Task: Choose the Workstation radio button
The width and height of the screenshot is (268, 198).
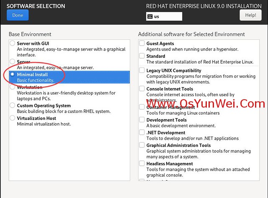Action: pos(12,87)
